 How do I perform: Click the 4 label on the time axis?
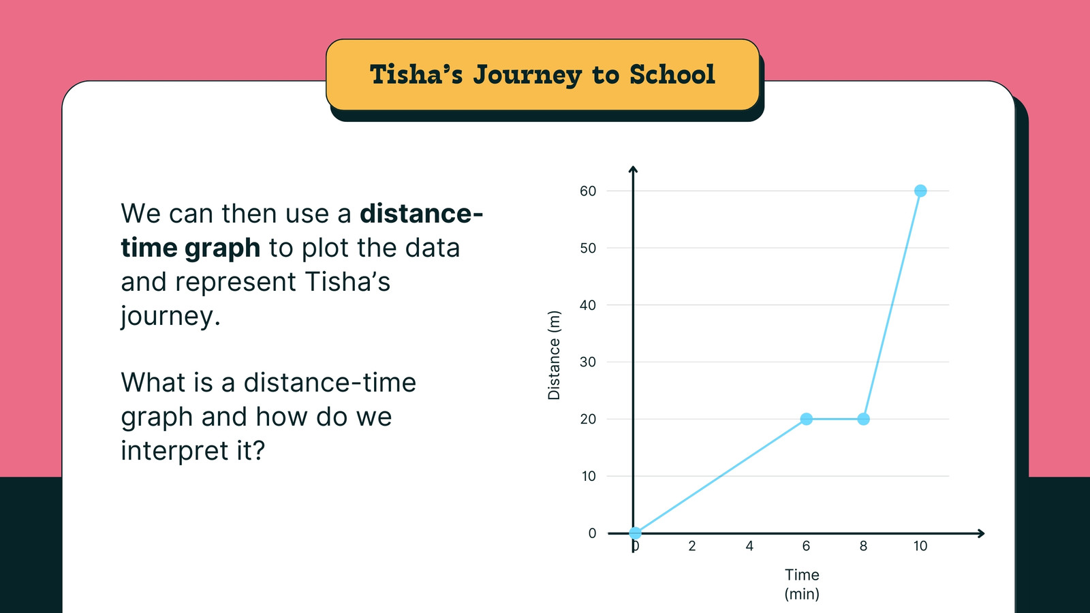749,546
